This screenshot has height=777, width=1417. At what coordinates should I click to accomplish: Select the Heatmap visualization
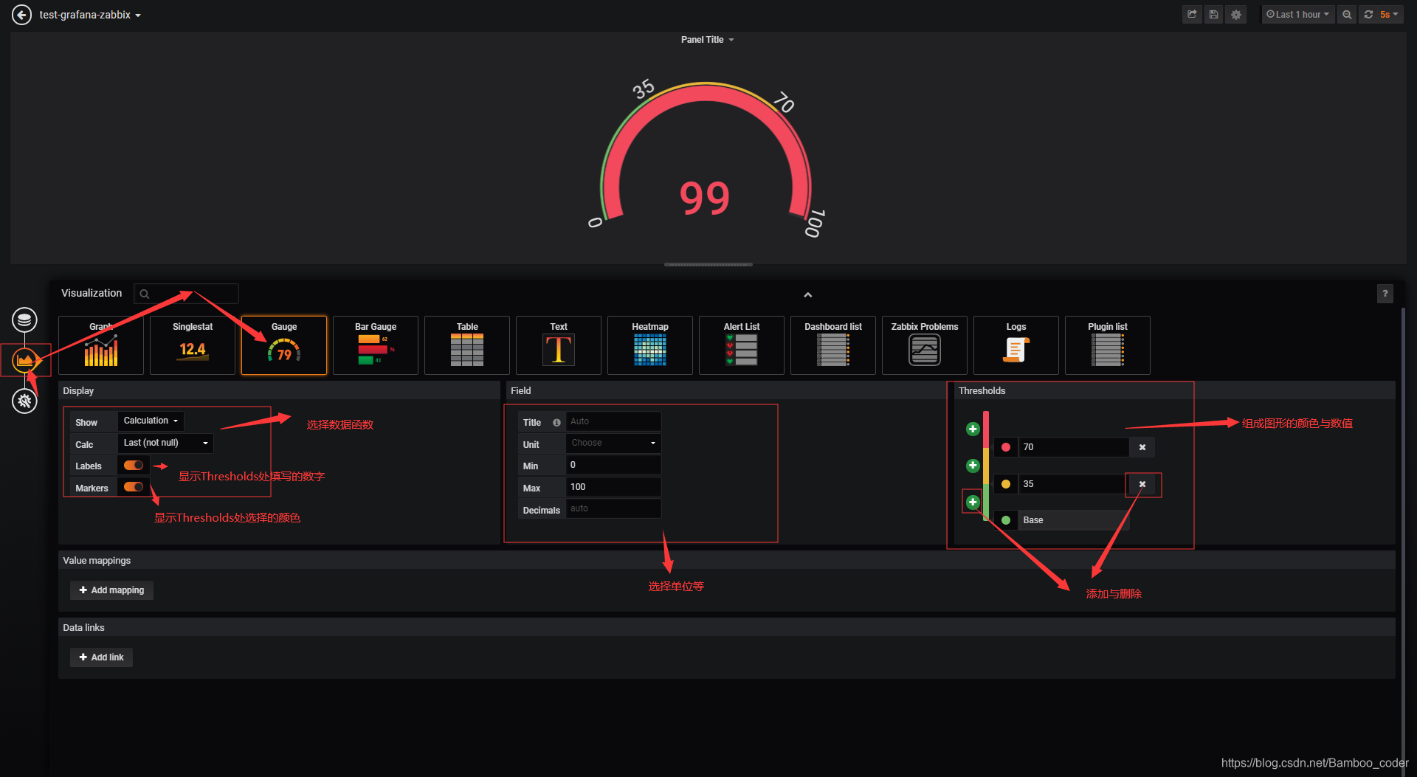pyautogui.click(x=650, y=345)
